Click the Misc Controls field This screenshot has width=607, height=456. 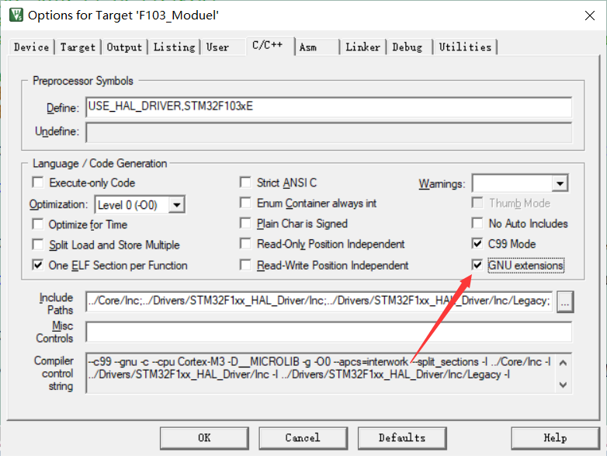click(x=328, y=332)
